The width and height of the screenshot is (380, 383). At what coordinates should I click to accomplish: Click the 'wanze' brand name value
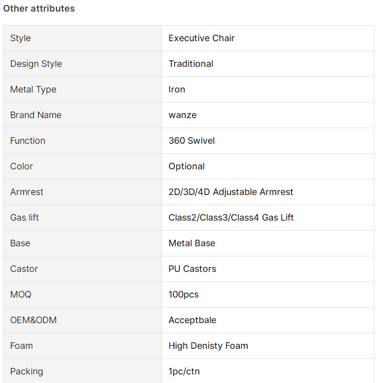click(x=182, y=115)
